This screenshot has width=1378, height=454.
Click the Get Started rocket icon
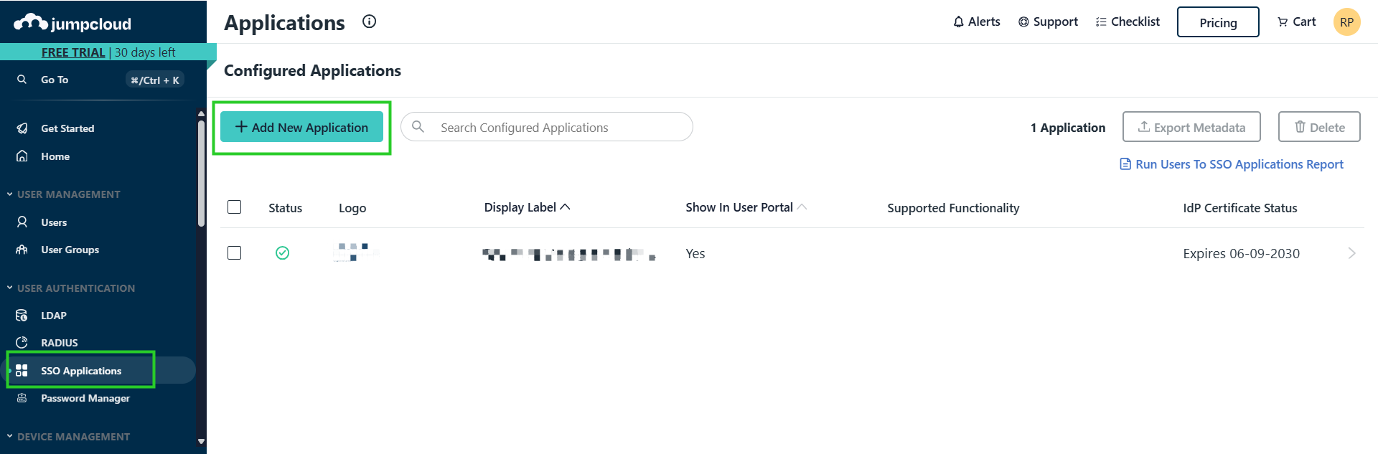click(x=22, y=128)
